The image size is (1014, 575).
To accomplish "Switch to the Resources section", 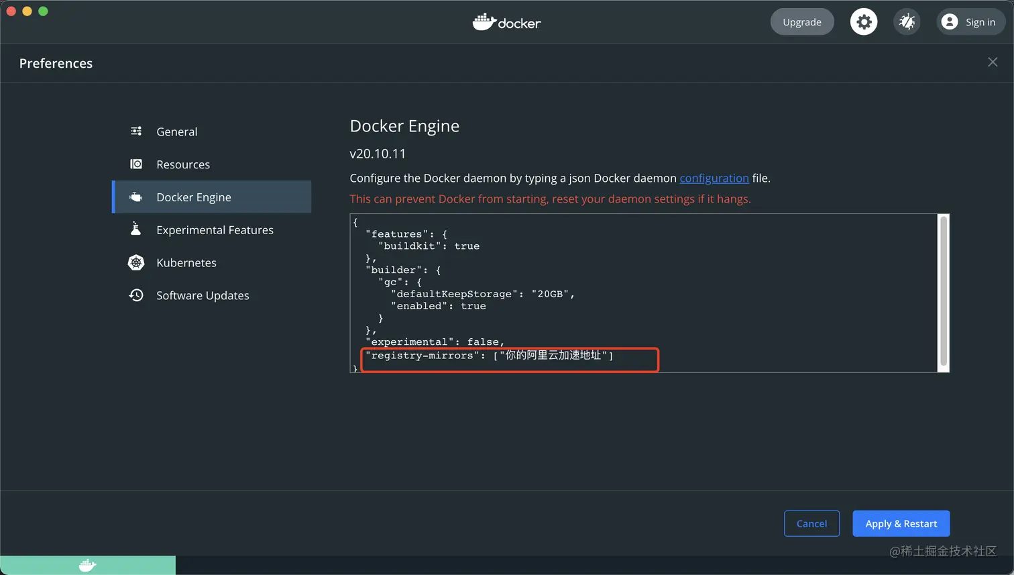I will (183, 164).
